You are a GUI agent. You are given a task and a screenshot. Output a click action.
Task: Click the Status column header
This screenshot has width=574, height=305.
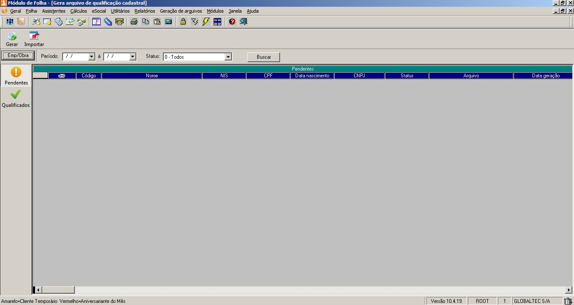[407, 76]
